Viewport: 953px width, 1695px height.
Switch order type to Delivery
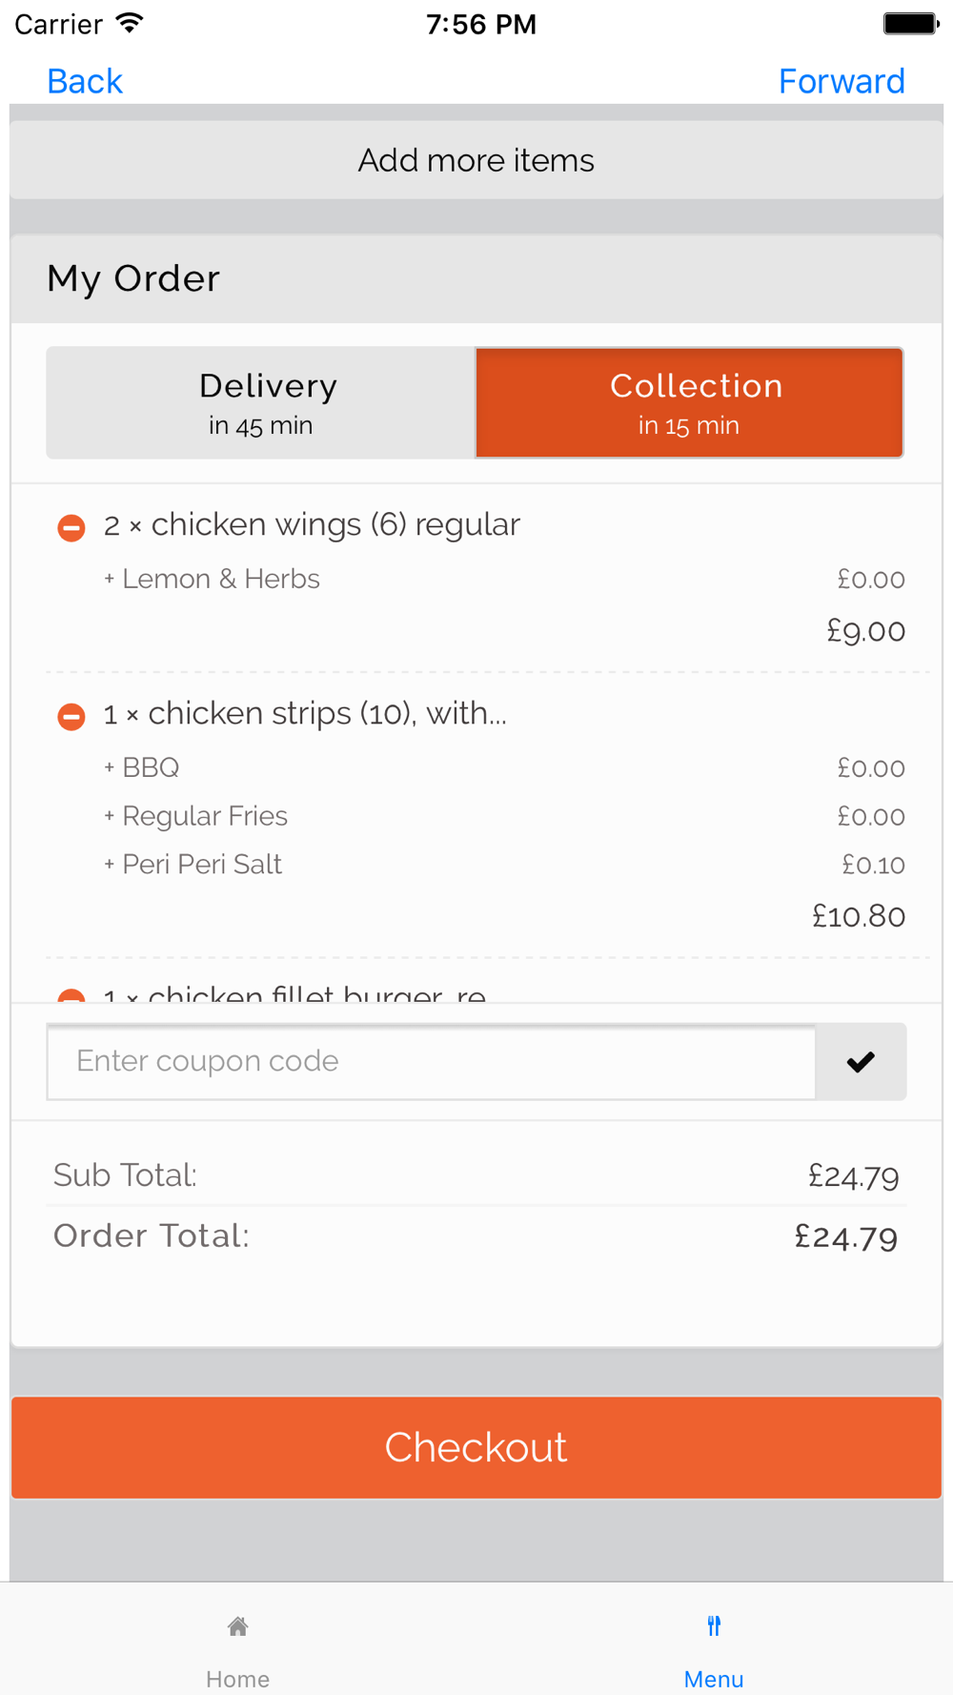261,402
